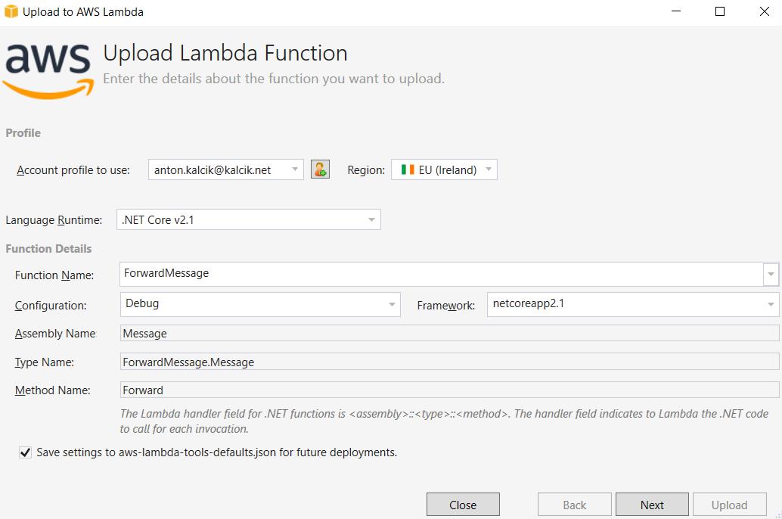Click the Lambda icon in title bar

(11, 11)
